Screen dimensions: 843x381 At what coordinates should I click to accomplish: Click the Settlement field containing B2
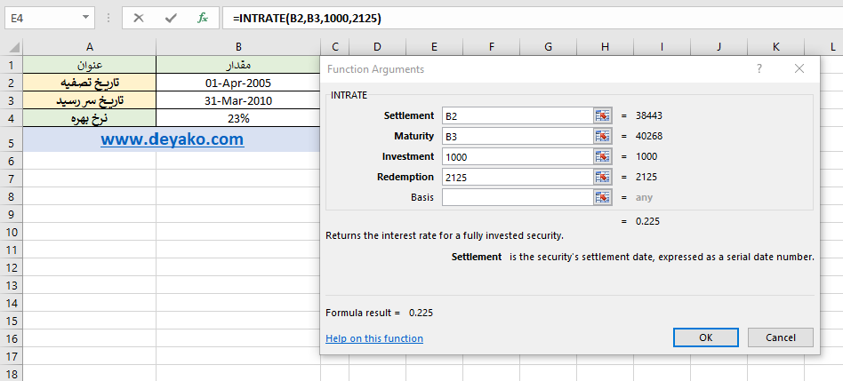pos(516,115)
